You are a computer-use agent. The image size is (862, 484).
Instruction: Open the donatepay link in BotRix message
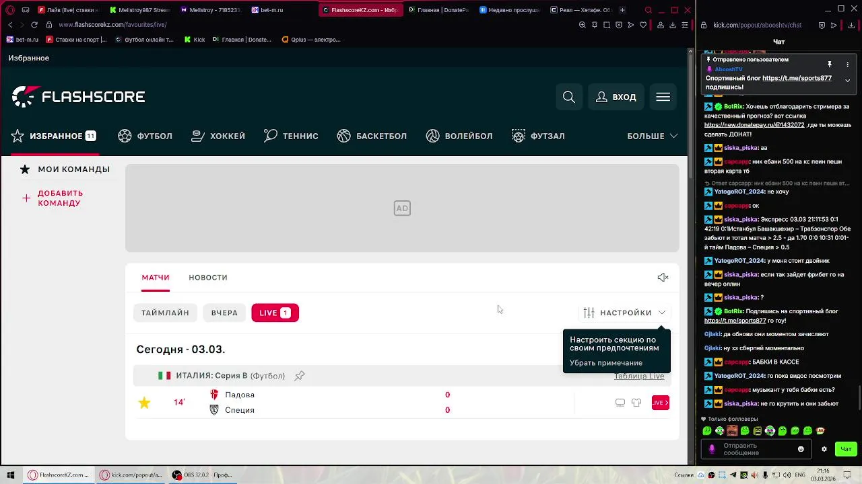coord(754,125)
